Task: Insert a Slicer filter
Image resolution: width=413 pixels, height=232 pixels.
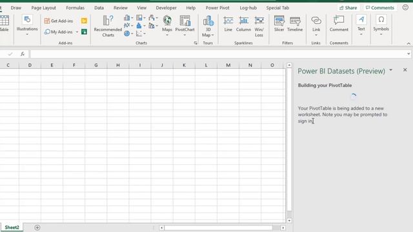Action: [x=279, y=24]
